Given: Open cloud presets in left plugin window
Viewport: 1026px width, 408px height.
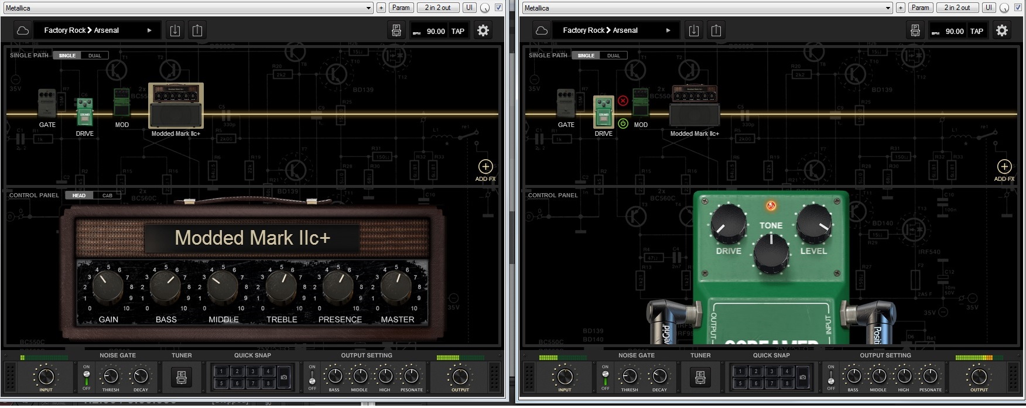Looking at the screenshot, I should point(23,30).
